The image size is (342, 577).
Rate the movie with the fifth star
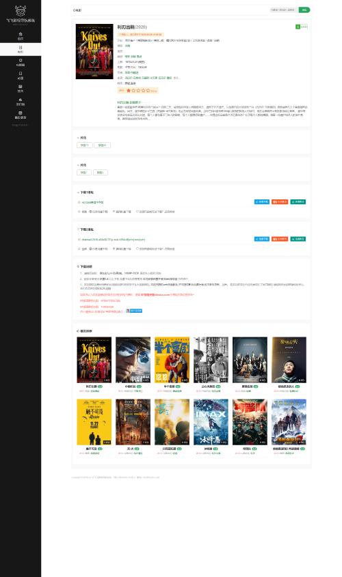click(x=148, y=90)
